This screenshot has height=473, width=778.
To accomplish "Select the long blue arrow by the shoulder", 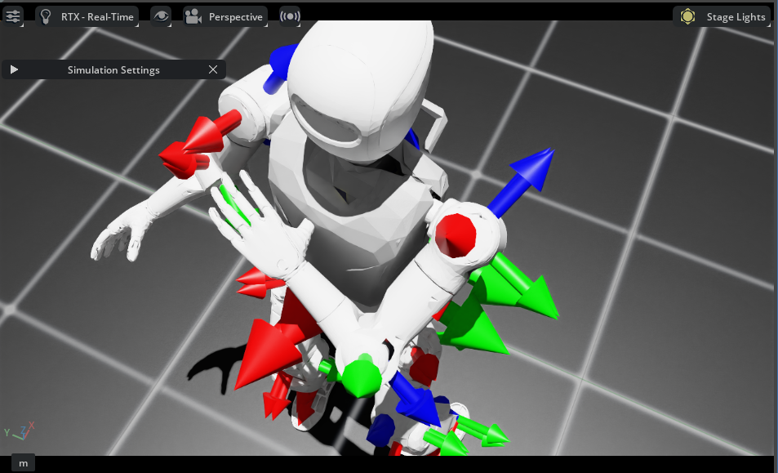I will [x=522, y=181].
